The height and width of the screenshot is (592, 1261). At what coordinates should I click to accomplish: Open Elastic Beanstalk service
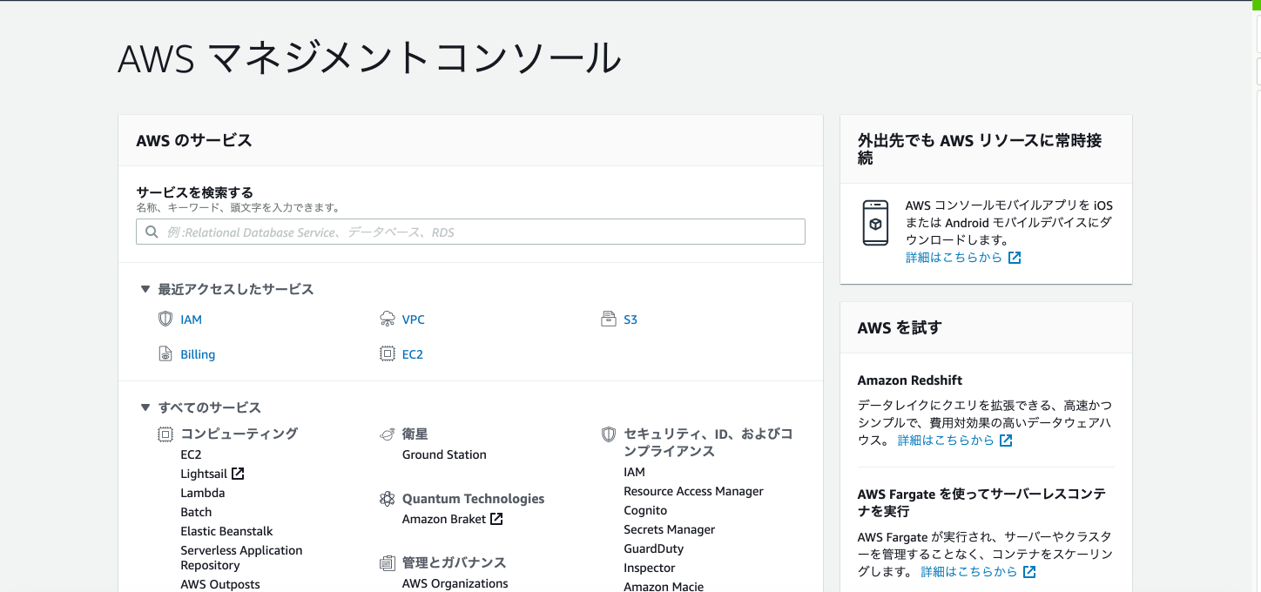226,531
